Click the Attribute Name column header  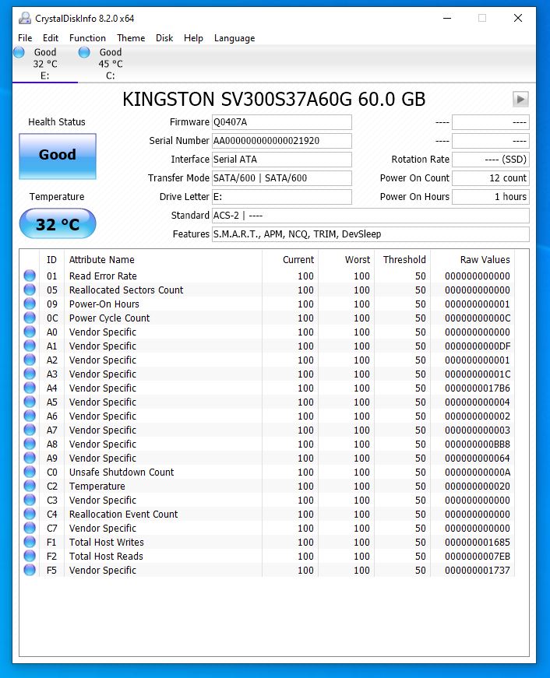[163, 259]
